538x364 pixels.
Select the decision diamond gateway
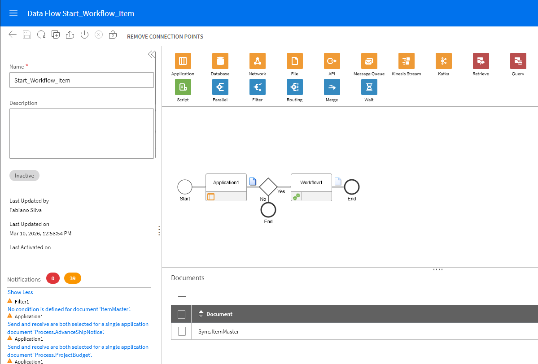pos(268,187)
